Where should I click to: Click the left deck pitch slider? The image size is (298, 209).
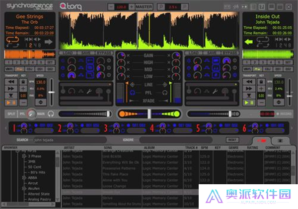(51, 92)
